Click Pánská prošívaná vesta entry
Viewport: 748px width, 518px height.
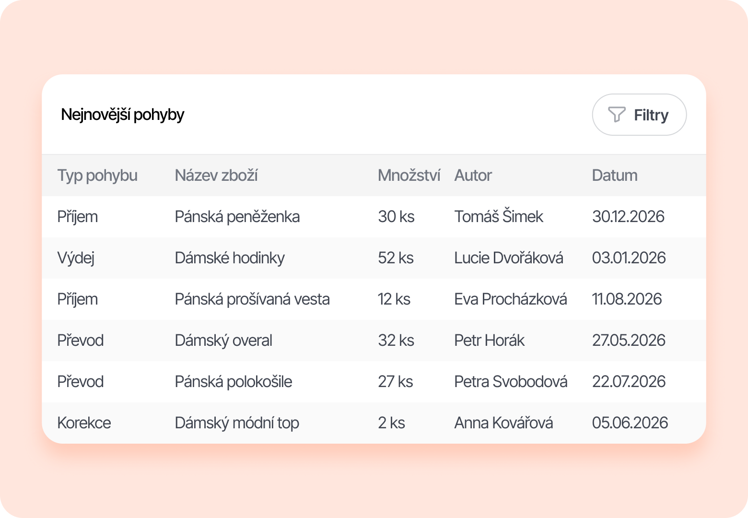[x=252, y=299]
